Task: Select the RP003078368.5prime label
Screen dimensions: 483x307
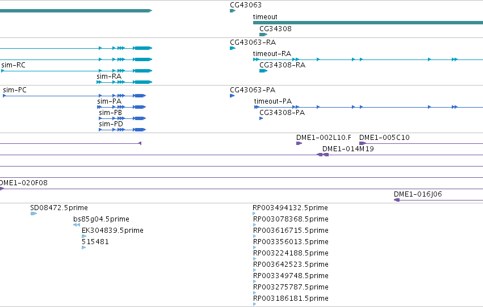Action: coord(291,219)
